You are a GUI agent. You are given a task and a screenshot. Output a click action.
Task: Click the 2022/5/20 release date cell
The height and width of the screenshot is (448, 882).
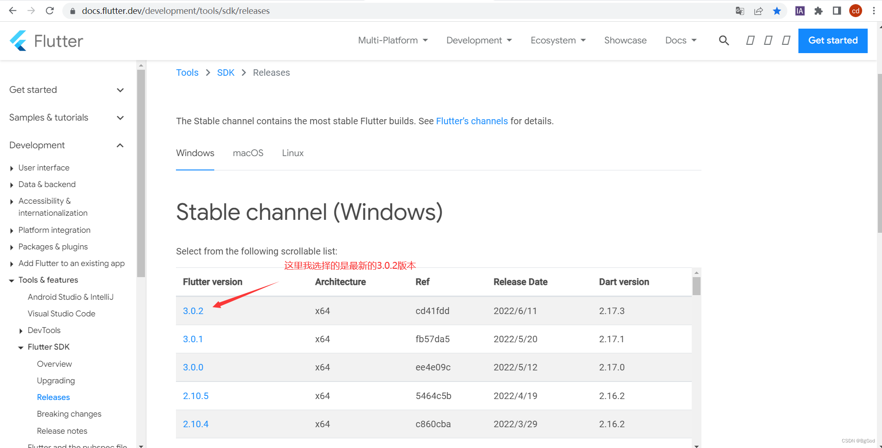click(515, 339)
